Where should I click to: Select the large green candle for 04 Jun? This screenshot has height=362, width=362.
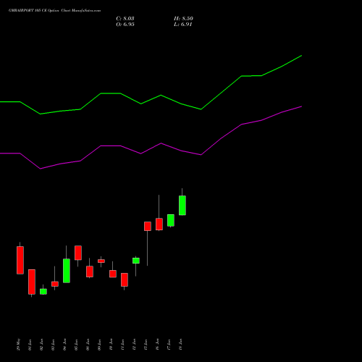pos(67,271)
